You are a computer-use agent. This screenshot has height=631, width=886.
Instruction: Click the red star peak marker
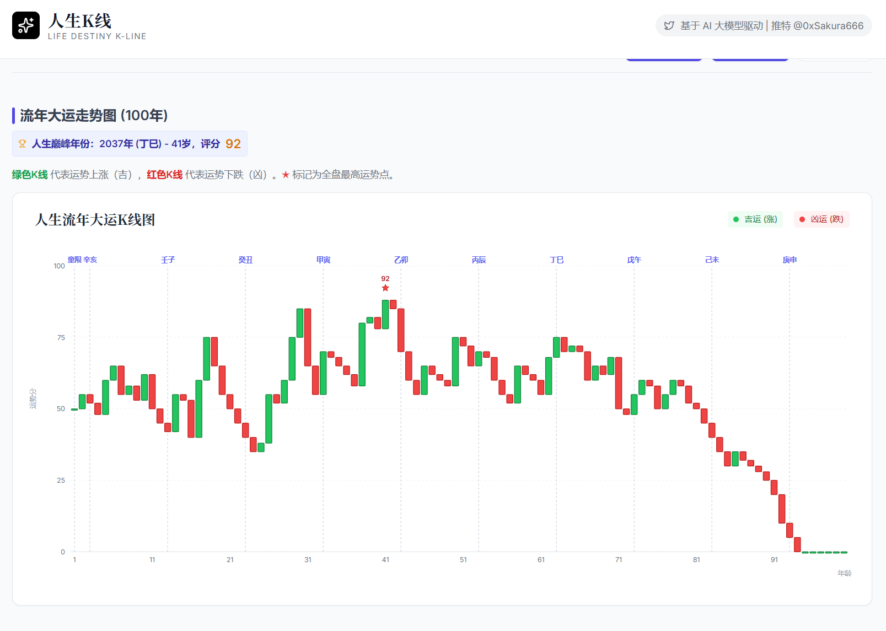point(385,288)
